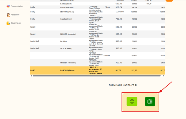186x119 pixels.
Task: Click Louis Bail in VICTOR (Pierre) row
Action: click(x=34, y=48)
